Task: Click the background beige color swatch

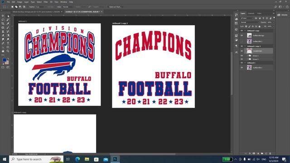Action: pyautogui.click(x=7, y=62)
